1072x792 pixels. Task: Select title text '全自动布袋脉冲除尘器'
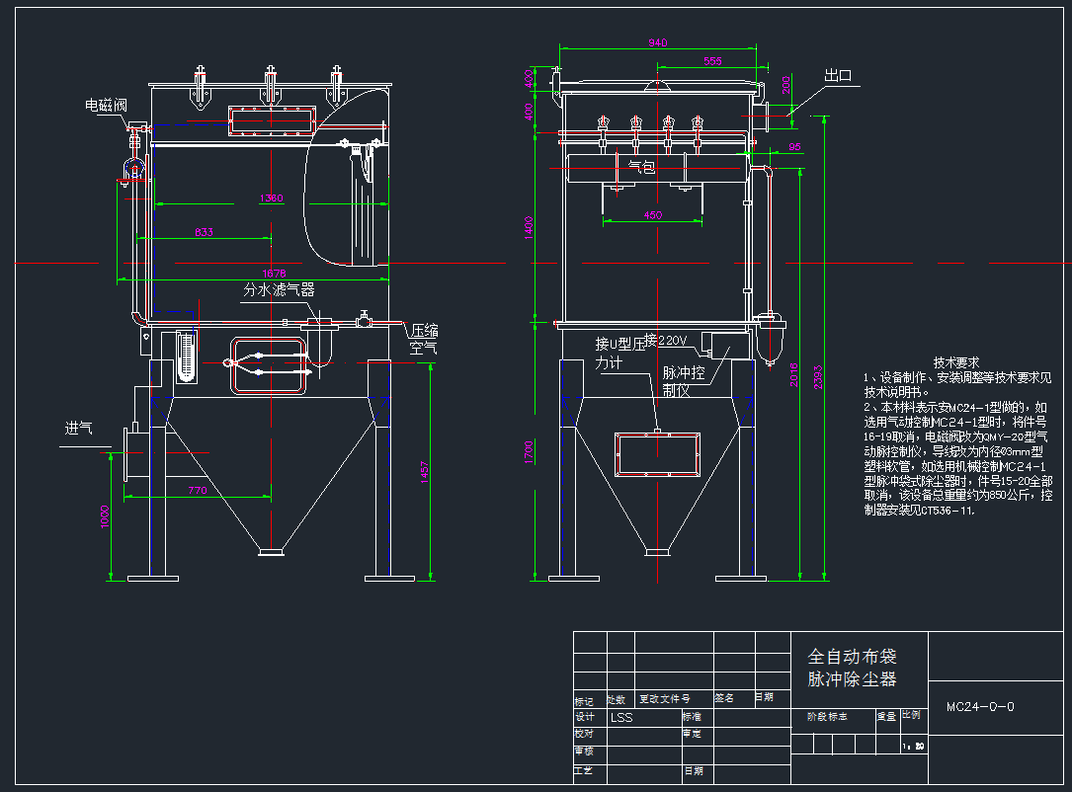[x=852, y=668]
